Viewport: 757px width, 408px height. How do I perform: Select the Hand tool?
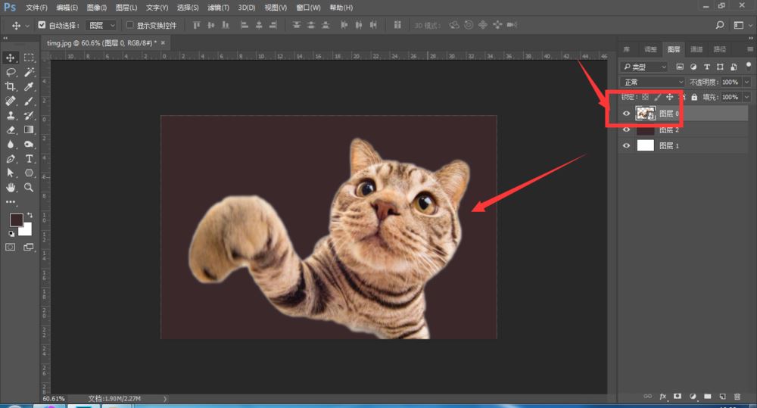point(10,187)
